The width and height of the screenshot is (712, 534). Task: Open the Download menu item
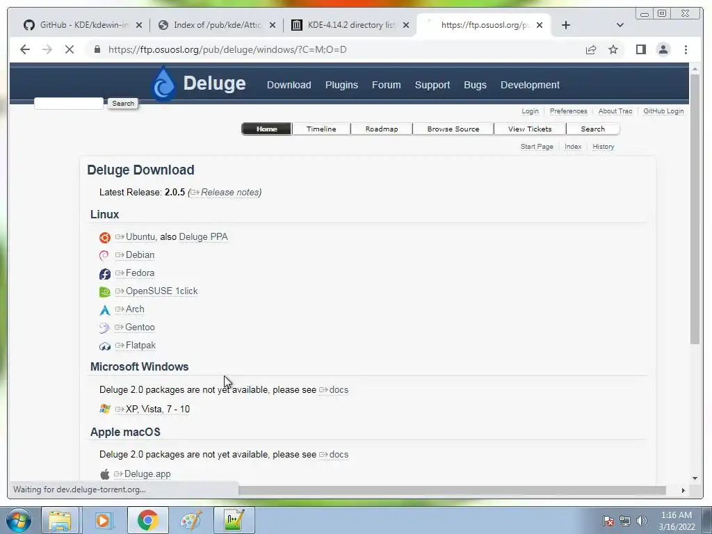289,85
